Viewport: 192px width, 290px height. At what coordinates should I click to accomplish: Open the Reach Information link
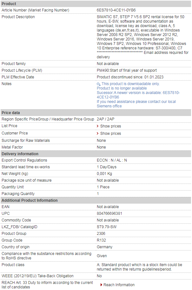click(x=119, y=285)
